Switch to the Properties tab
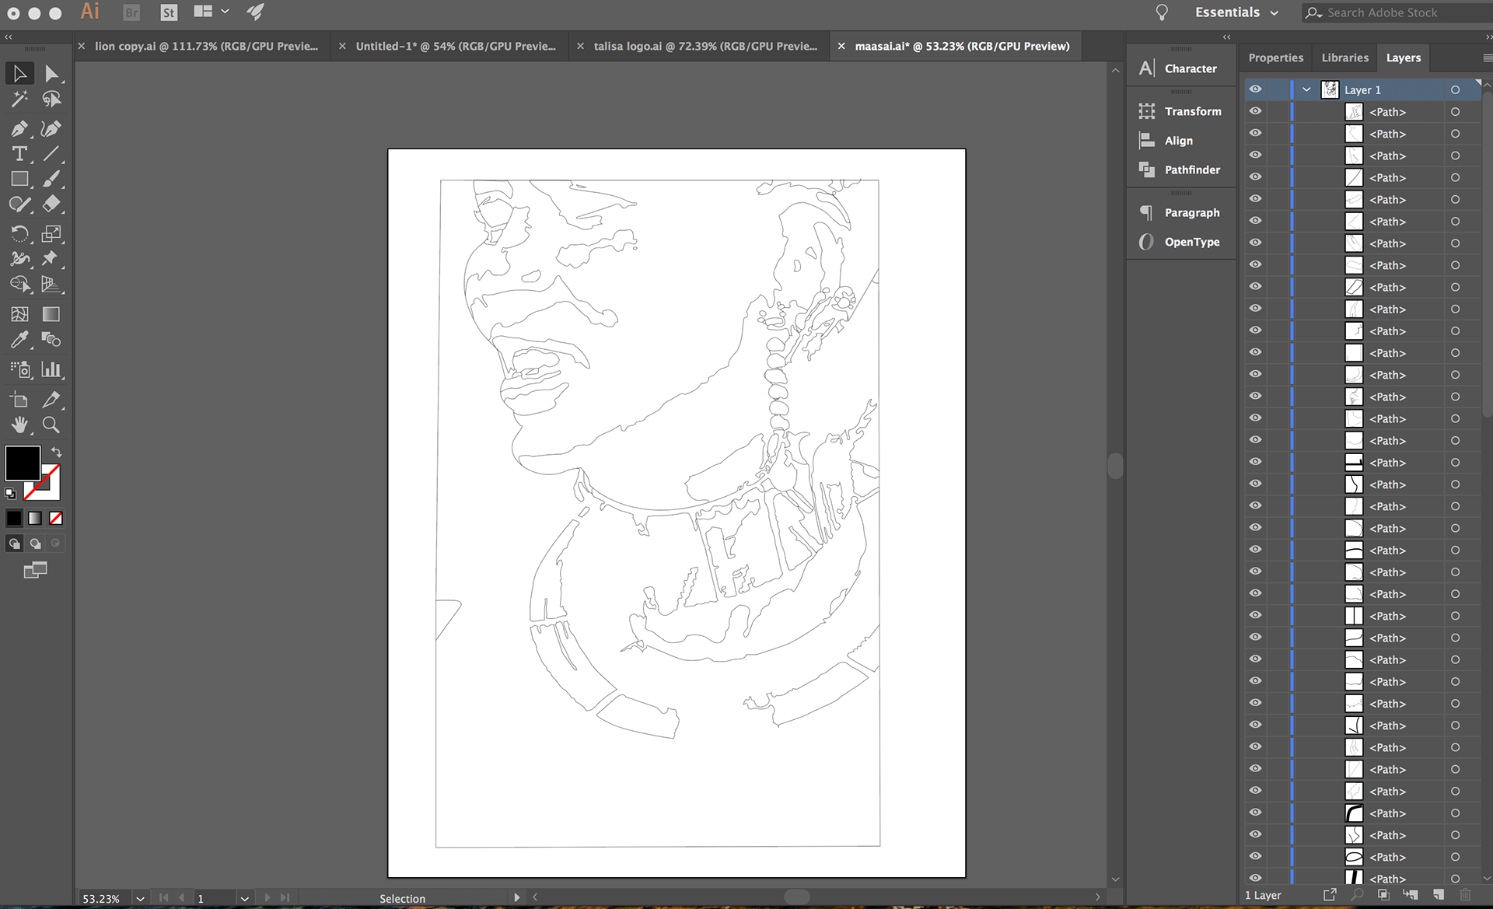1493x909 pixels. pyautogui.click(x=1275, y=58)
